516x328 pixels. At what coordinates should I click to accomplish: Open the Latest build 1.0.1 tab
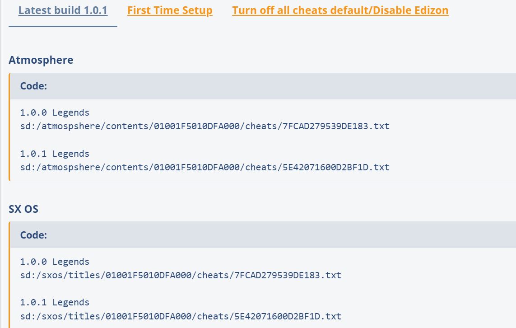click(x=63, y=10)
